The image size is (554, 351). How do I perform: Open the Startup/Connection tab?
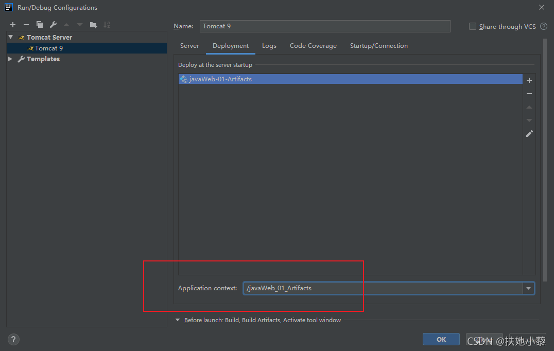379,46
